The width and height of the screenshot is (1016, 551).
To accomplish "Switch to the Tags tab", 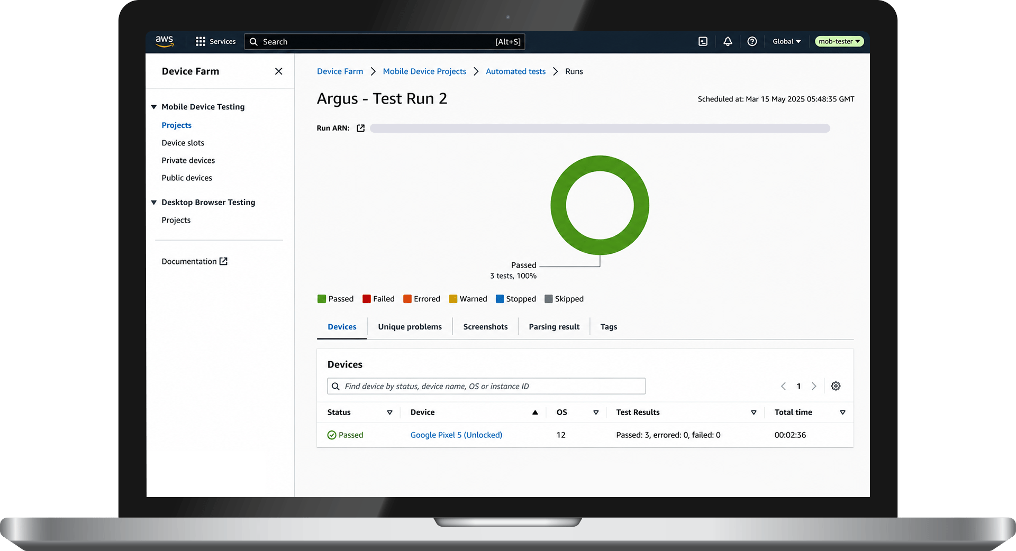I will click(609, 327).
